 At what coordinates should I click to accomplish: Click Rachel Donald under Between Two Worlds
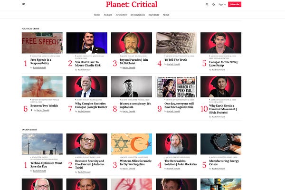pyautogui.click(x=43, y=110)
